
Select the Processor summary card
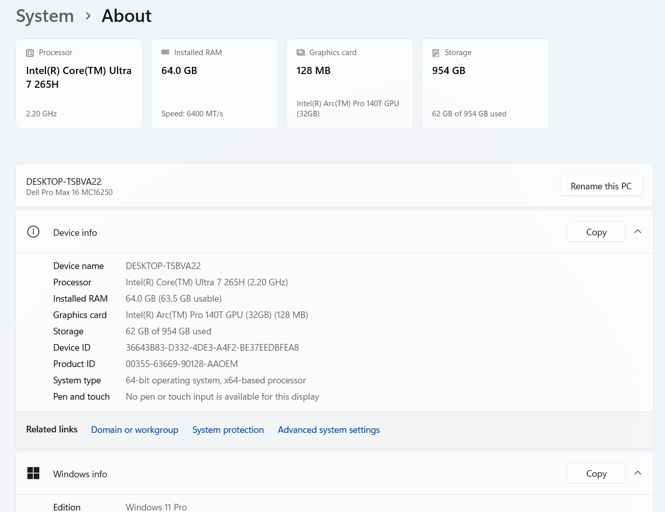[x=79, y=84]
